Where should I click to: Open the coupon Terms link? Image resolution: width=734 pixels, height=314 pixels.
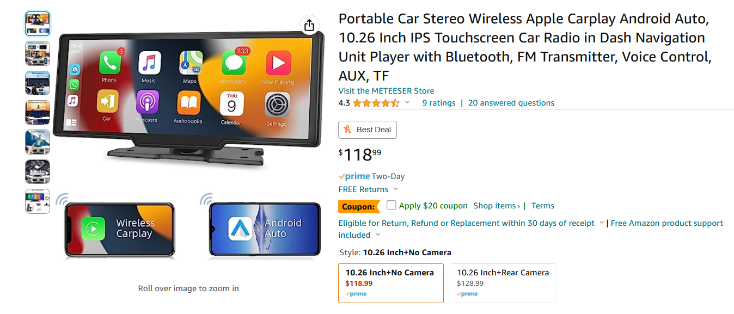coord(543,206)
